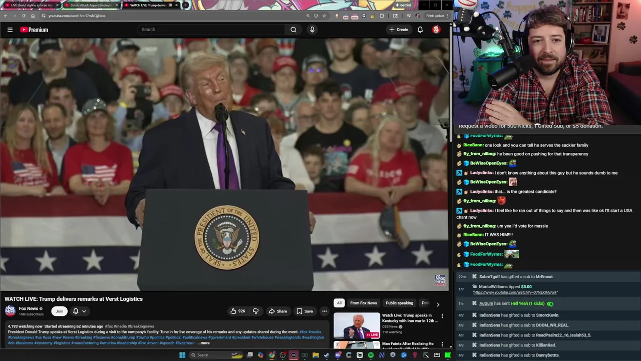Click the 926 likes count
This screenshot has height=361, width=641.
pos(242,311)
